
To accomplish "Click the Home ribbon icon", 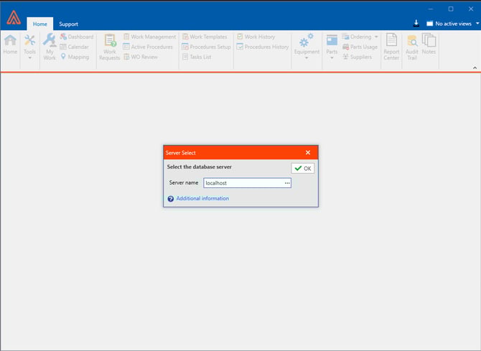I will pos(10,45).
